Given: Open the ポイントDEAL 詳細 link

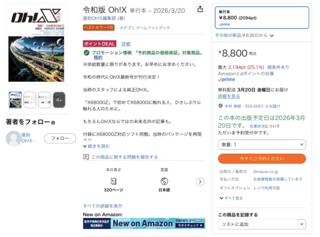Looking at the screenshot, I should (126, 44).
